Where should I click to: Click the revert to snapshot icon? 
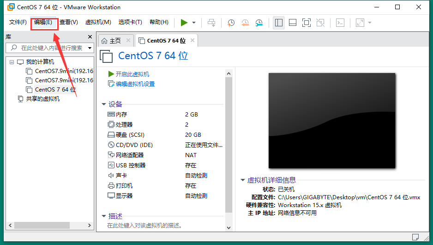tap(245, 23)
